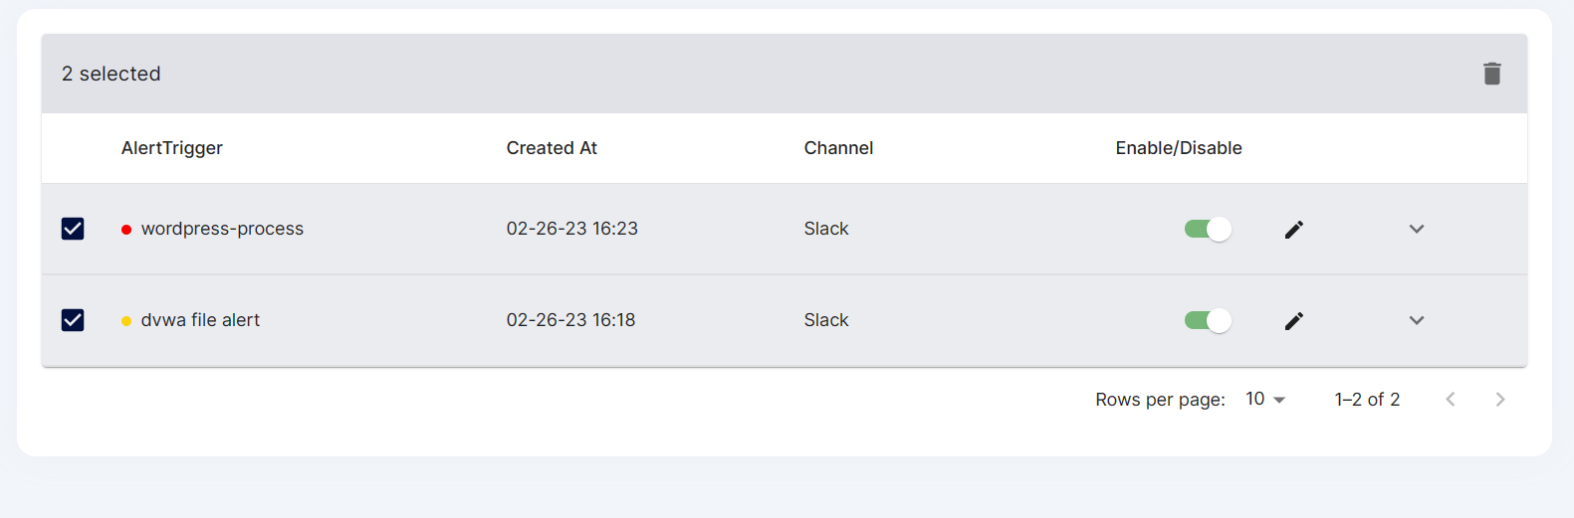Go to previous page of alerts
This screenshot has height=518, width=1574.
1451,400
